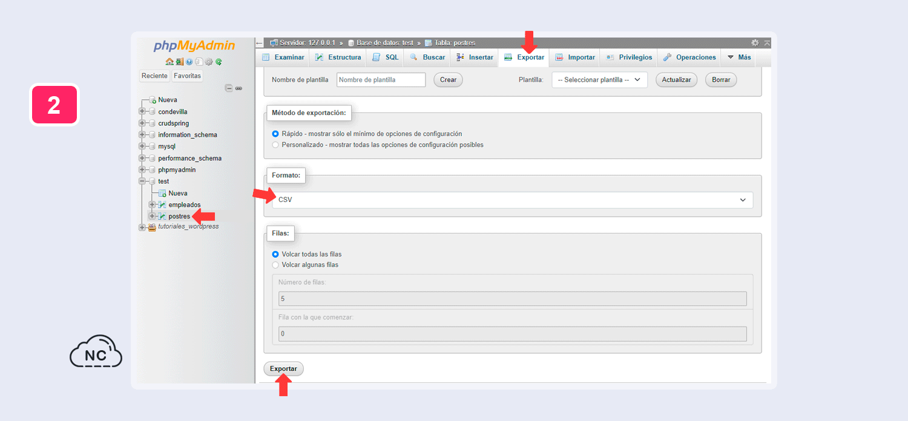Switch to the Estructura tab
This screenshot has width=908, height=421.
coord(338,57)
